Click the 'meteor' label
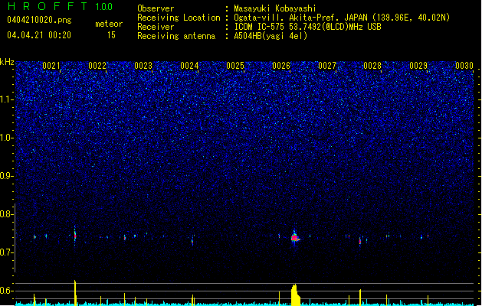 point(109,24)
